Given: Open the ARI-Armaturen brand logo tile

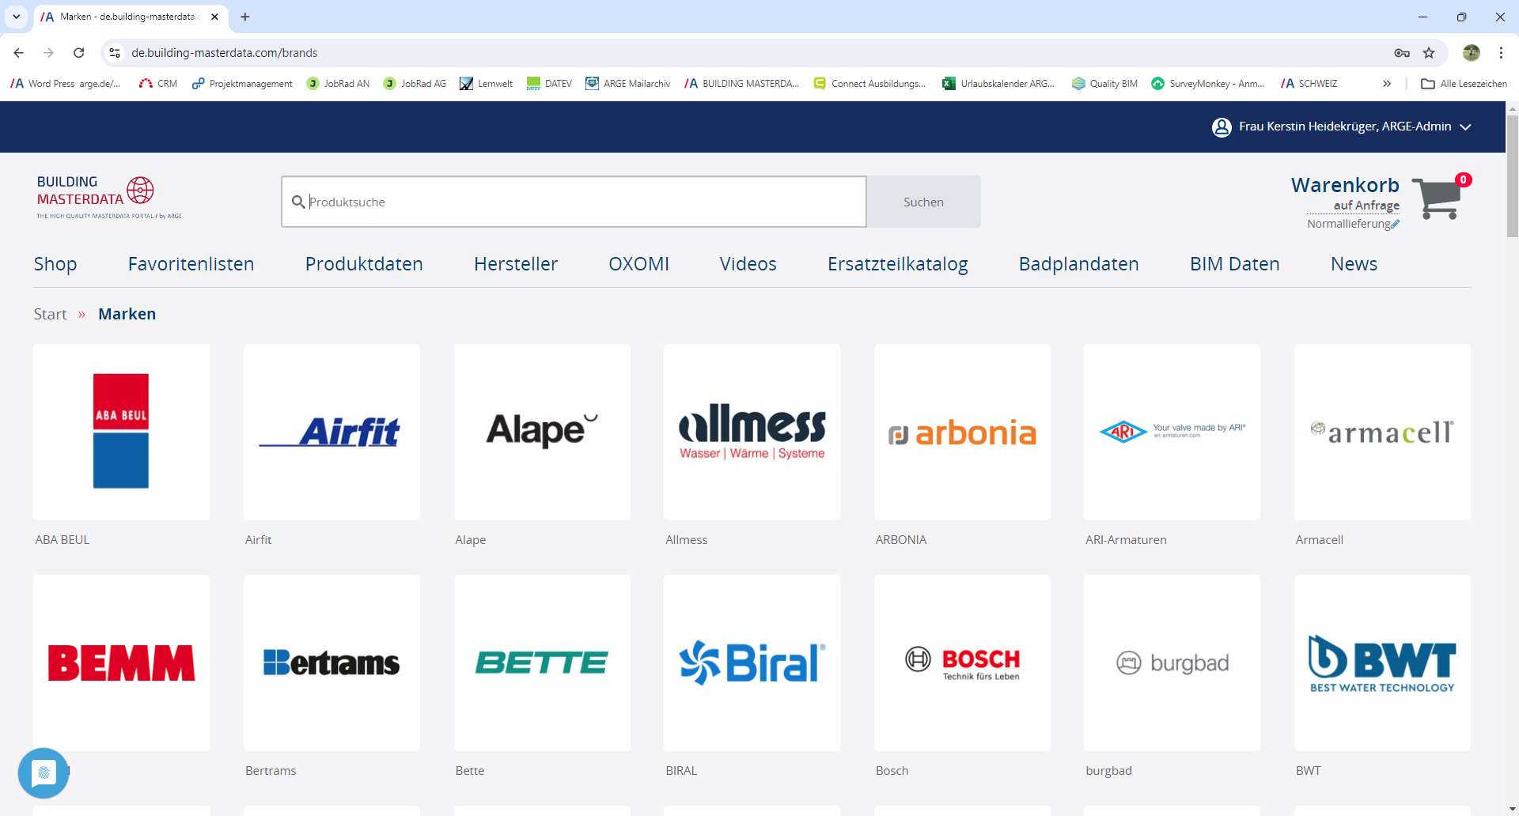Looking at the screenshot, I should click(x=1172, y=432).
